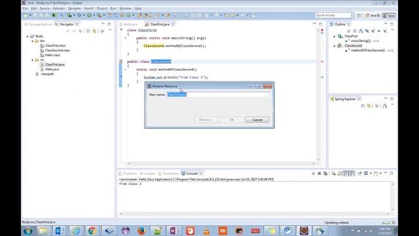Collapse ClassFirst node in Outline
Screen dimensions: 419x236
tap(335, 36)
